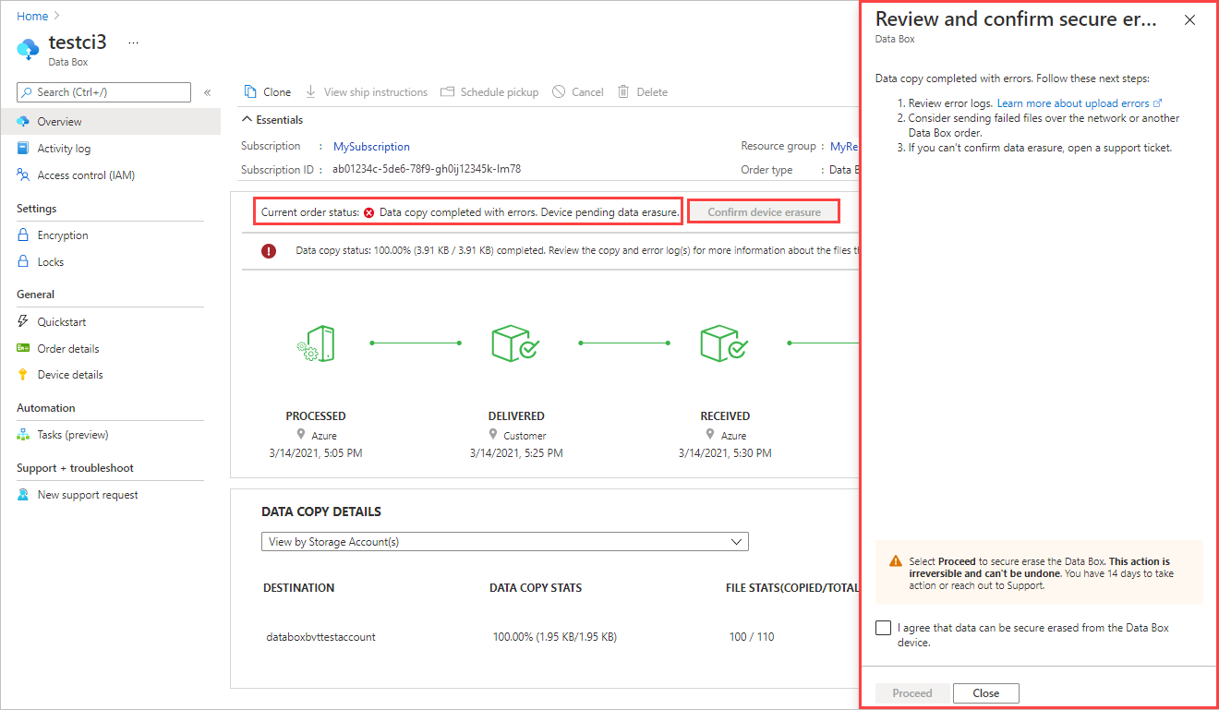Open the MySubscription link
This screenshot has height=710, width=1219.
371,147
